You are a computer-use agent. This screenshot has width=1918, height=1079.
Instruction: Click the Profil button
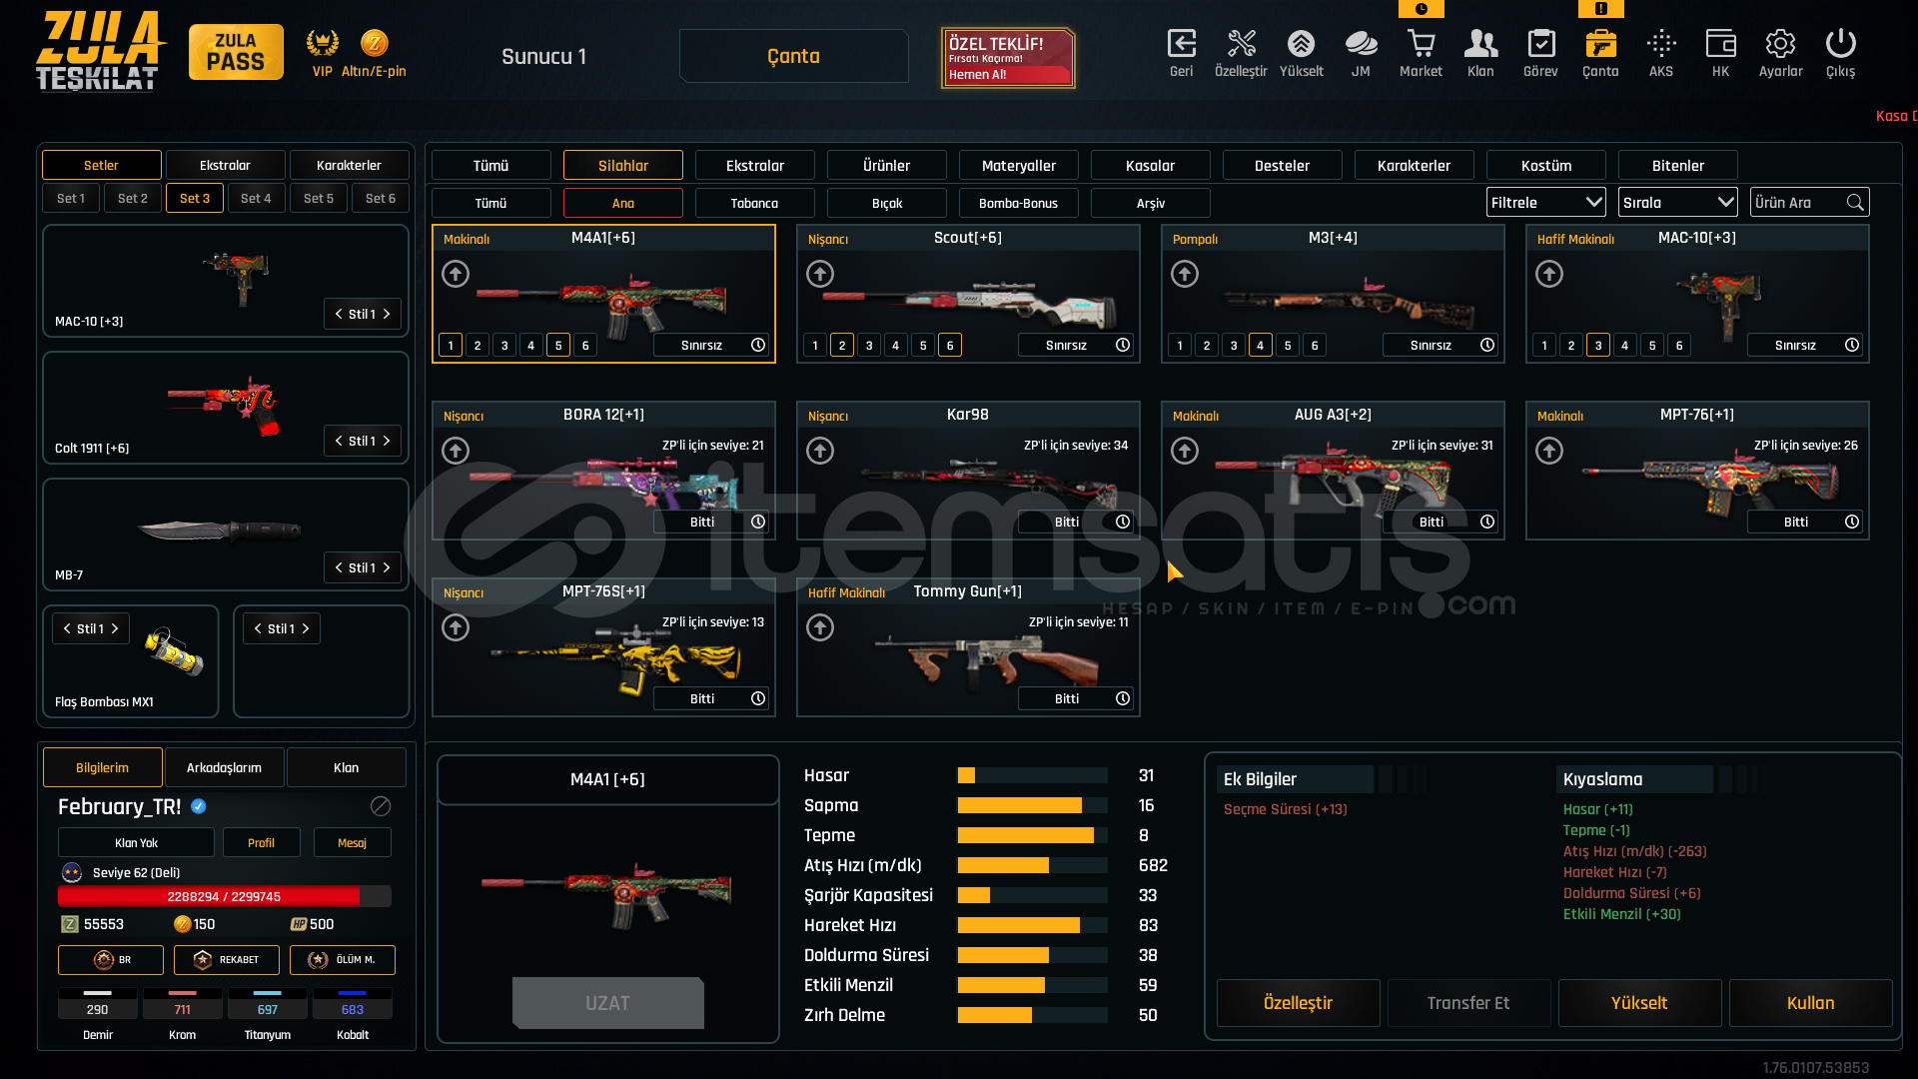pyautogui.click(x=261, y=842)
